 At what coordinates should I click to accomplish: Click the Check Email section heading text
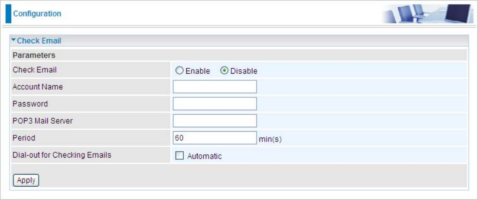(x=39, y=41)
